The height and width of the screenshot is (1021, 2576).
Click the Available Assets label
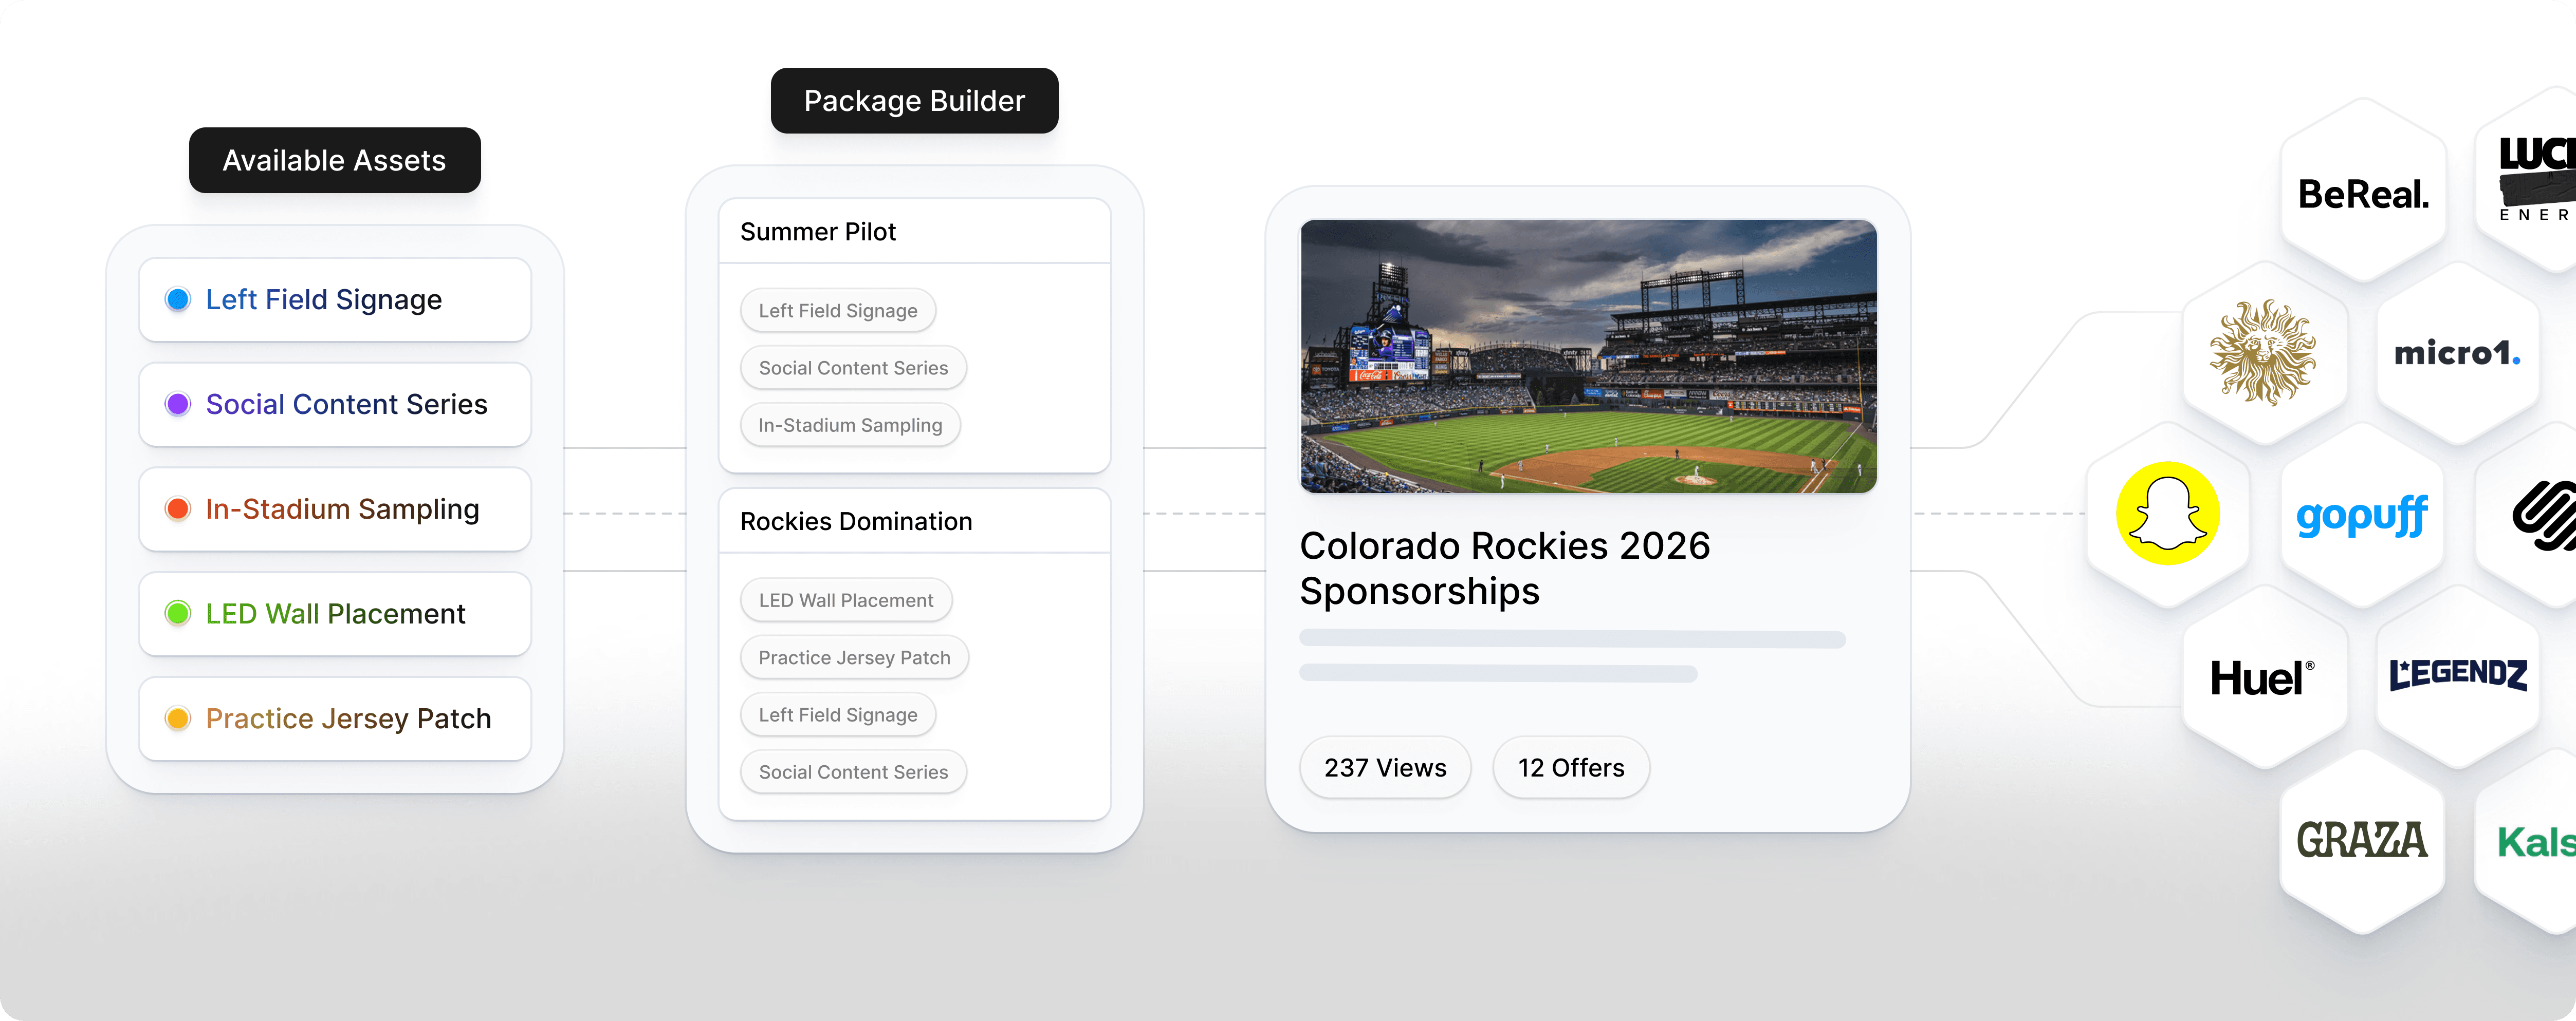(x=335, y=161)
